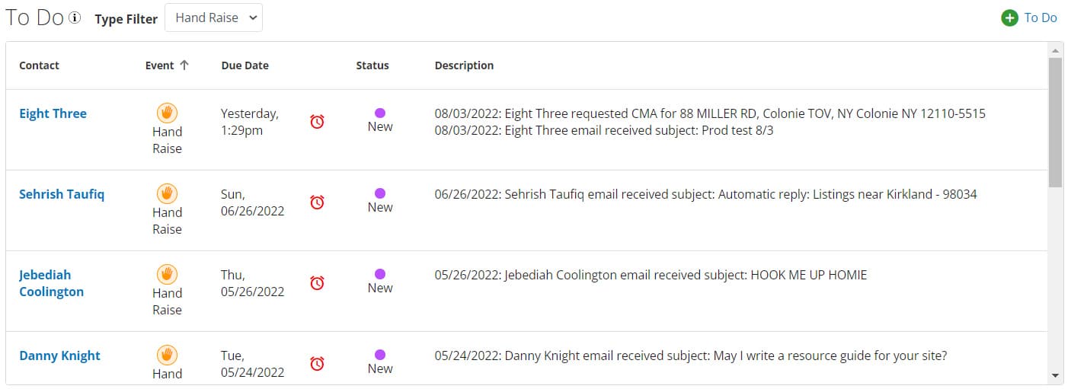Sort by Due Date column header
This screenshot has height=389, width=1071.
coord(245,65)
